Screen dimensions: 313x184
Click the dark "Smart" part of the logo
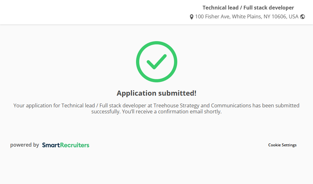pos(51,145)
